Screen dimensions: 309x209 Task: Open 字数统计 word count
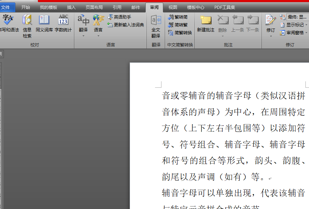pyautogui.click(x=63, y=23)
